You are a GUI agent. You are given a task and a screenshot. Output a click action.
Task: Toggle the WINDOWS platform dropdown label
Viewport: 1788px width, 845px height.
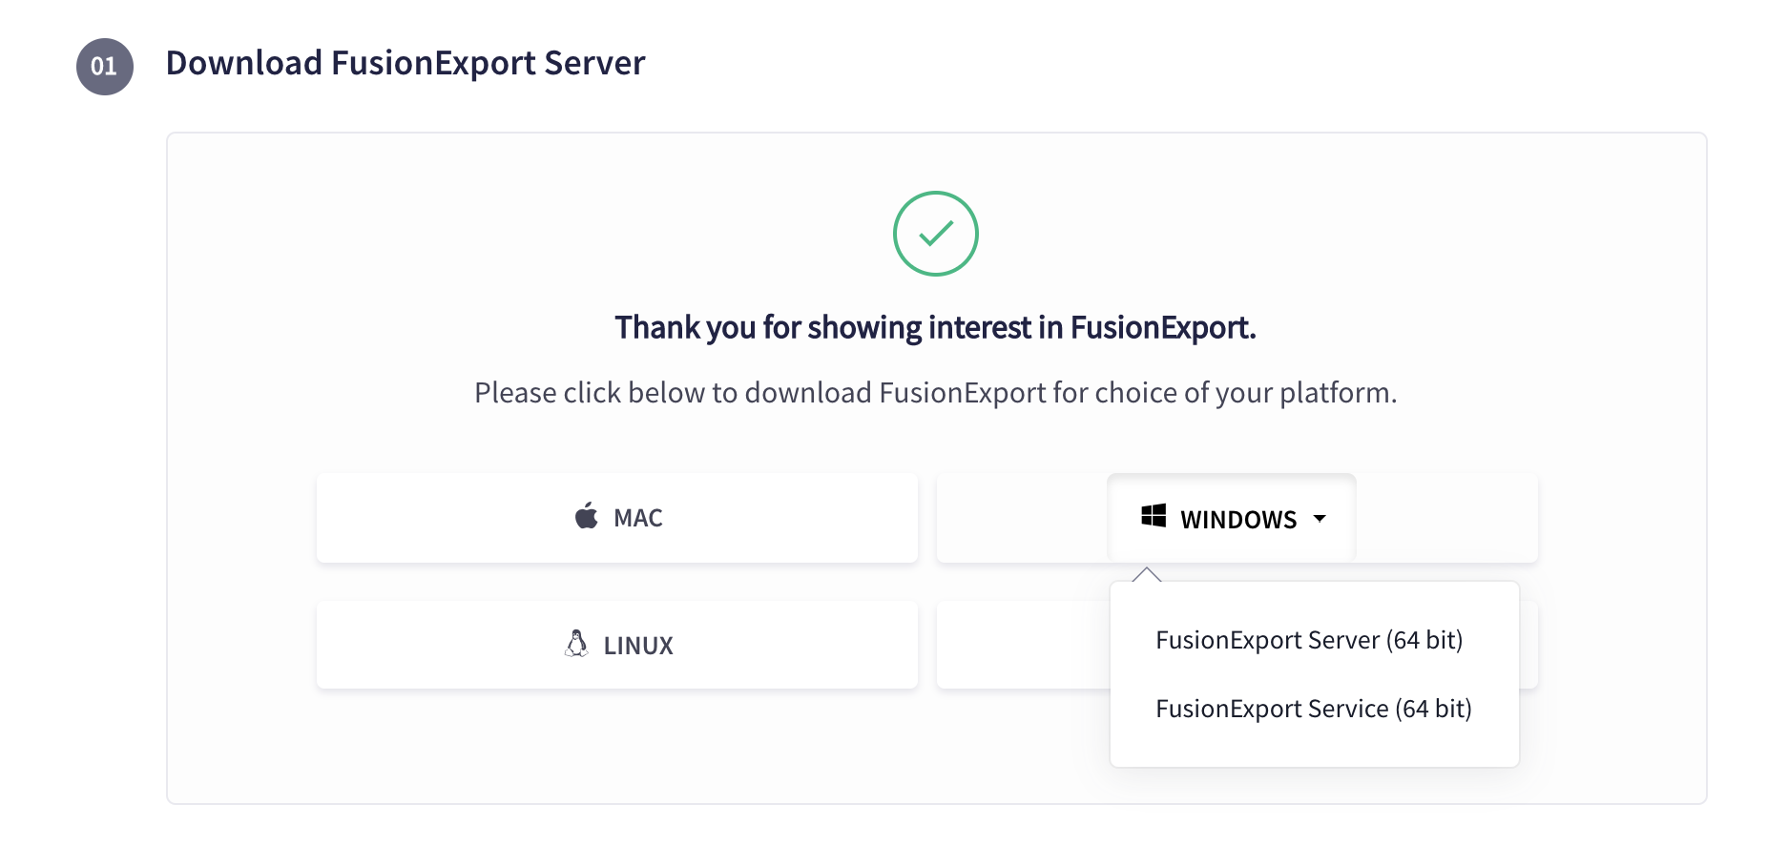click(x=1238, y=520)
